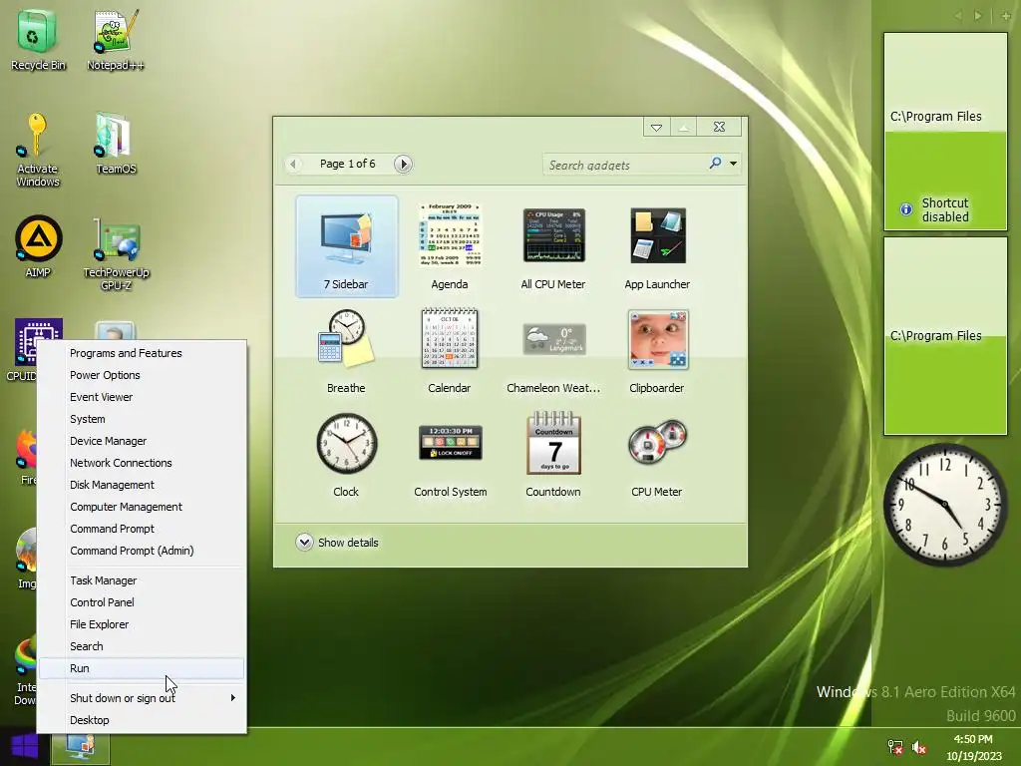The width and height of the screenshot is (1021, 766).
Task: Click the Shortcut disabled info icon
Action: 905,209
